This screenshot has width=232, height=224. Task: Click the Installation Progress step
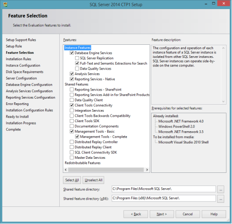click(21, 123)
